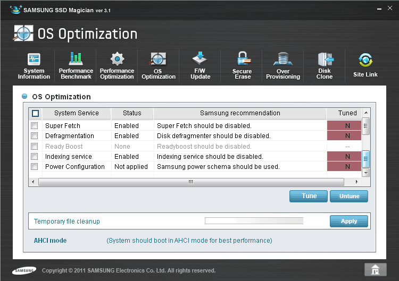Open Disk Clone tool
This screenshot has height=281, width=399.
click(x=325, y=66)
